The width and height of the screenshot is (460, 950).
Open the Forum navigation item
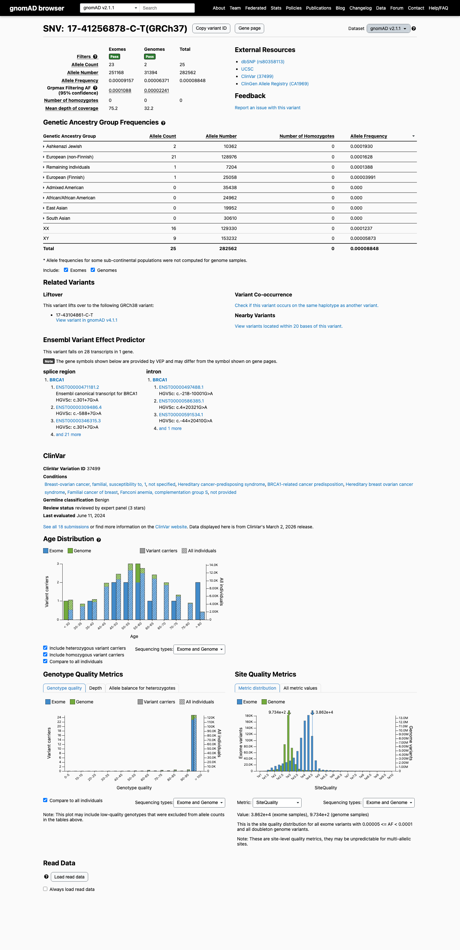tap(396, 8)
